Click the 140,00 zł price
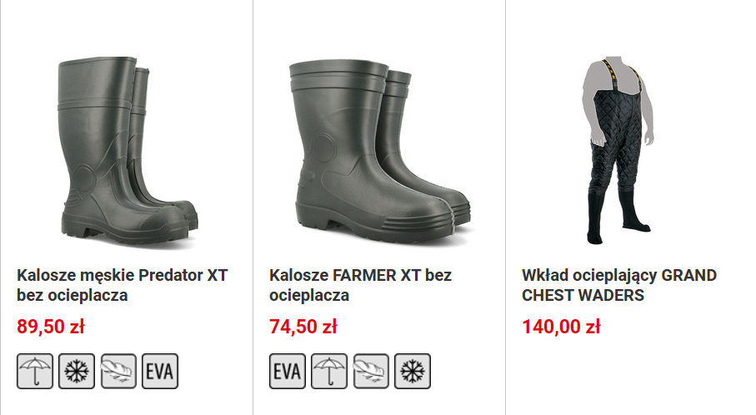Screen dimensions: 756x415 click(x=561, y=327)
